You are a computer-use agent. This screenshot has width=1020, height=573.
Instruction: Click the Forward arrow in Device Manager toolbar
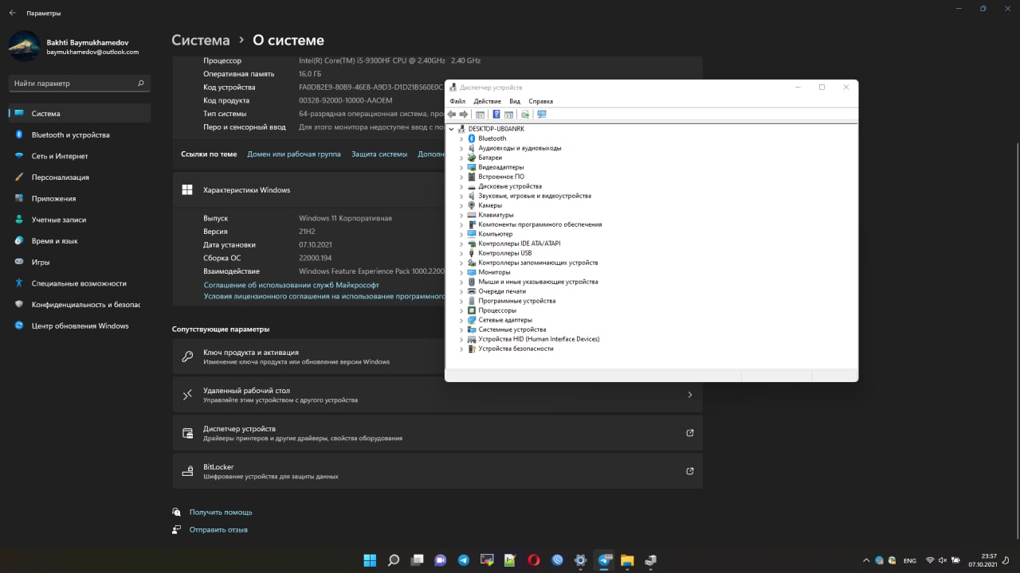pos(464,115)
